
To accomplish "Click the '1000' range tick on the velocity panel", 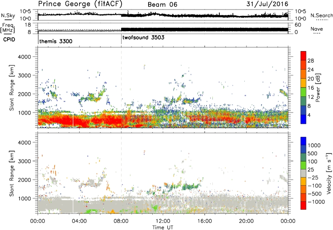I will click(x=25, y=198).
